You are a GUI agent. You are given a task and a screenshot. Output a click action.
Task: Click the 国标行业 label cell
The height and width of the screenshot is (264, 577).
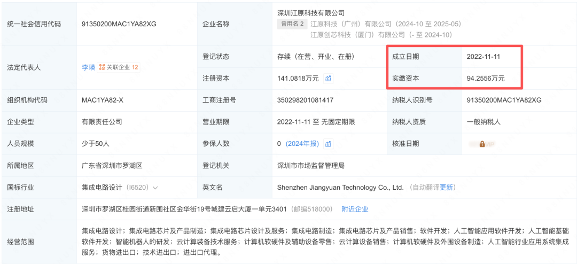tap(38, 188)
